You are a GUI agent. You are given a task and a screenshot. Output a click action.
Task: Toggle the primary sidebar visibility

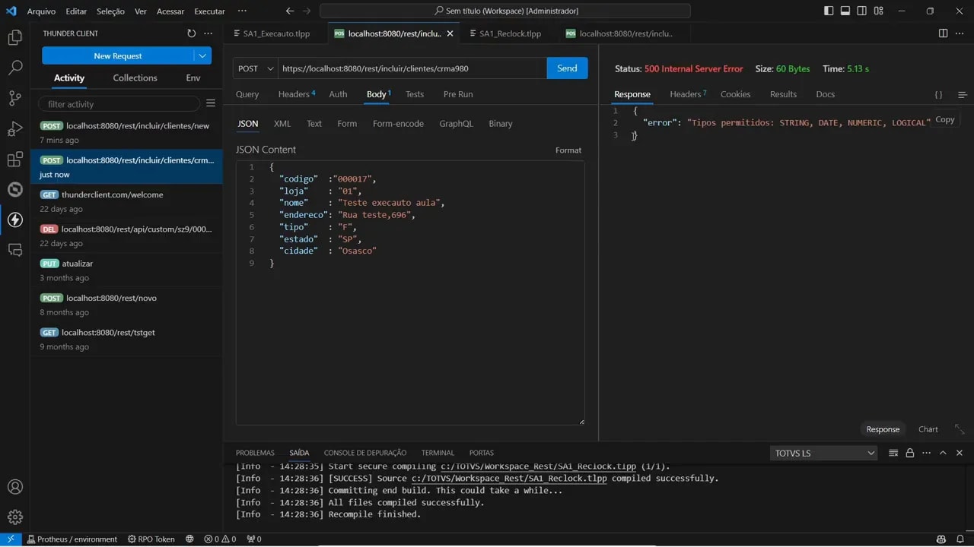pyautogui.click(x=829, y=10)
